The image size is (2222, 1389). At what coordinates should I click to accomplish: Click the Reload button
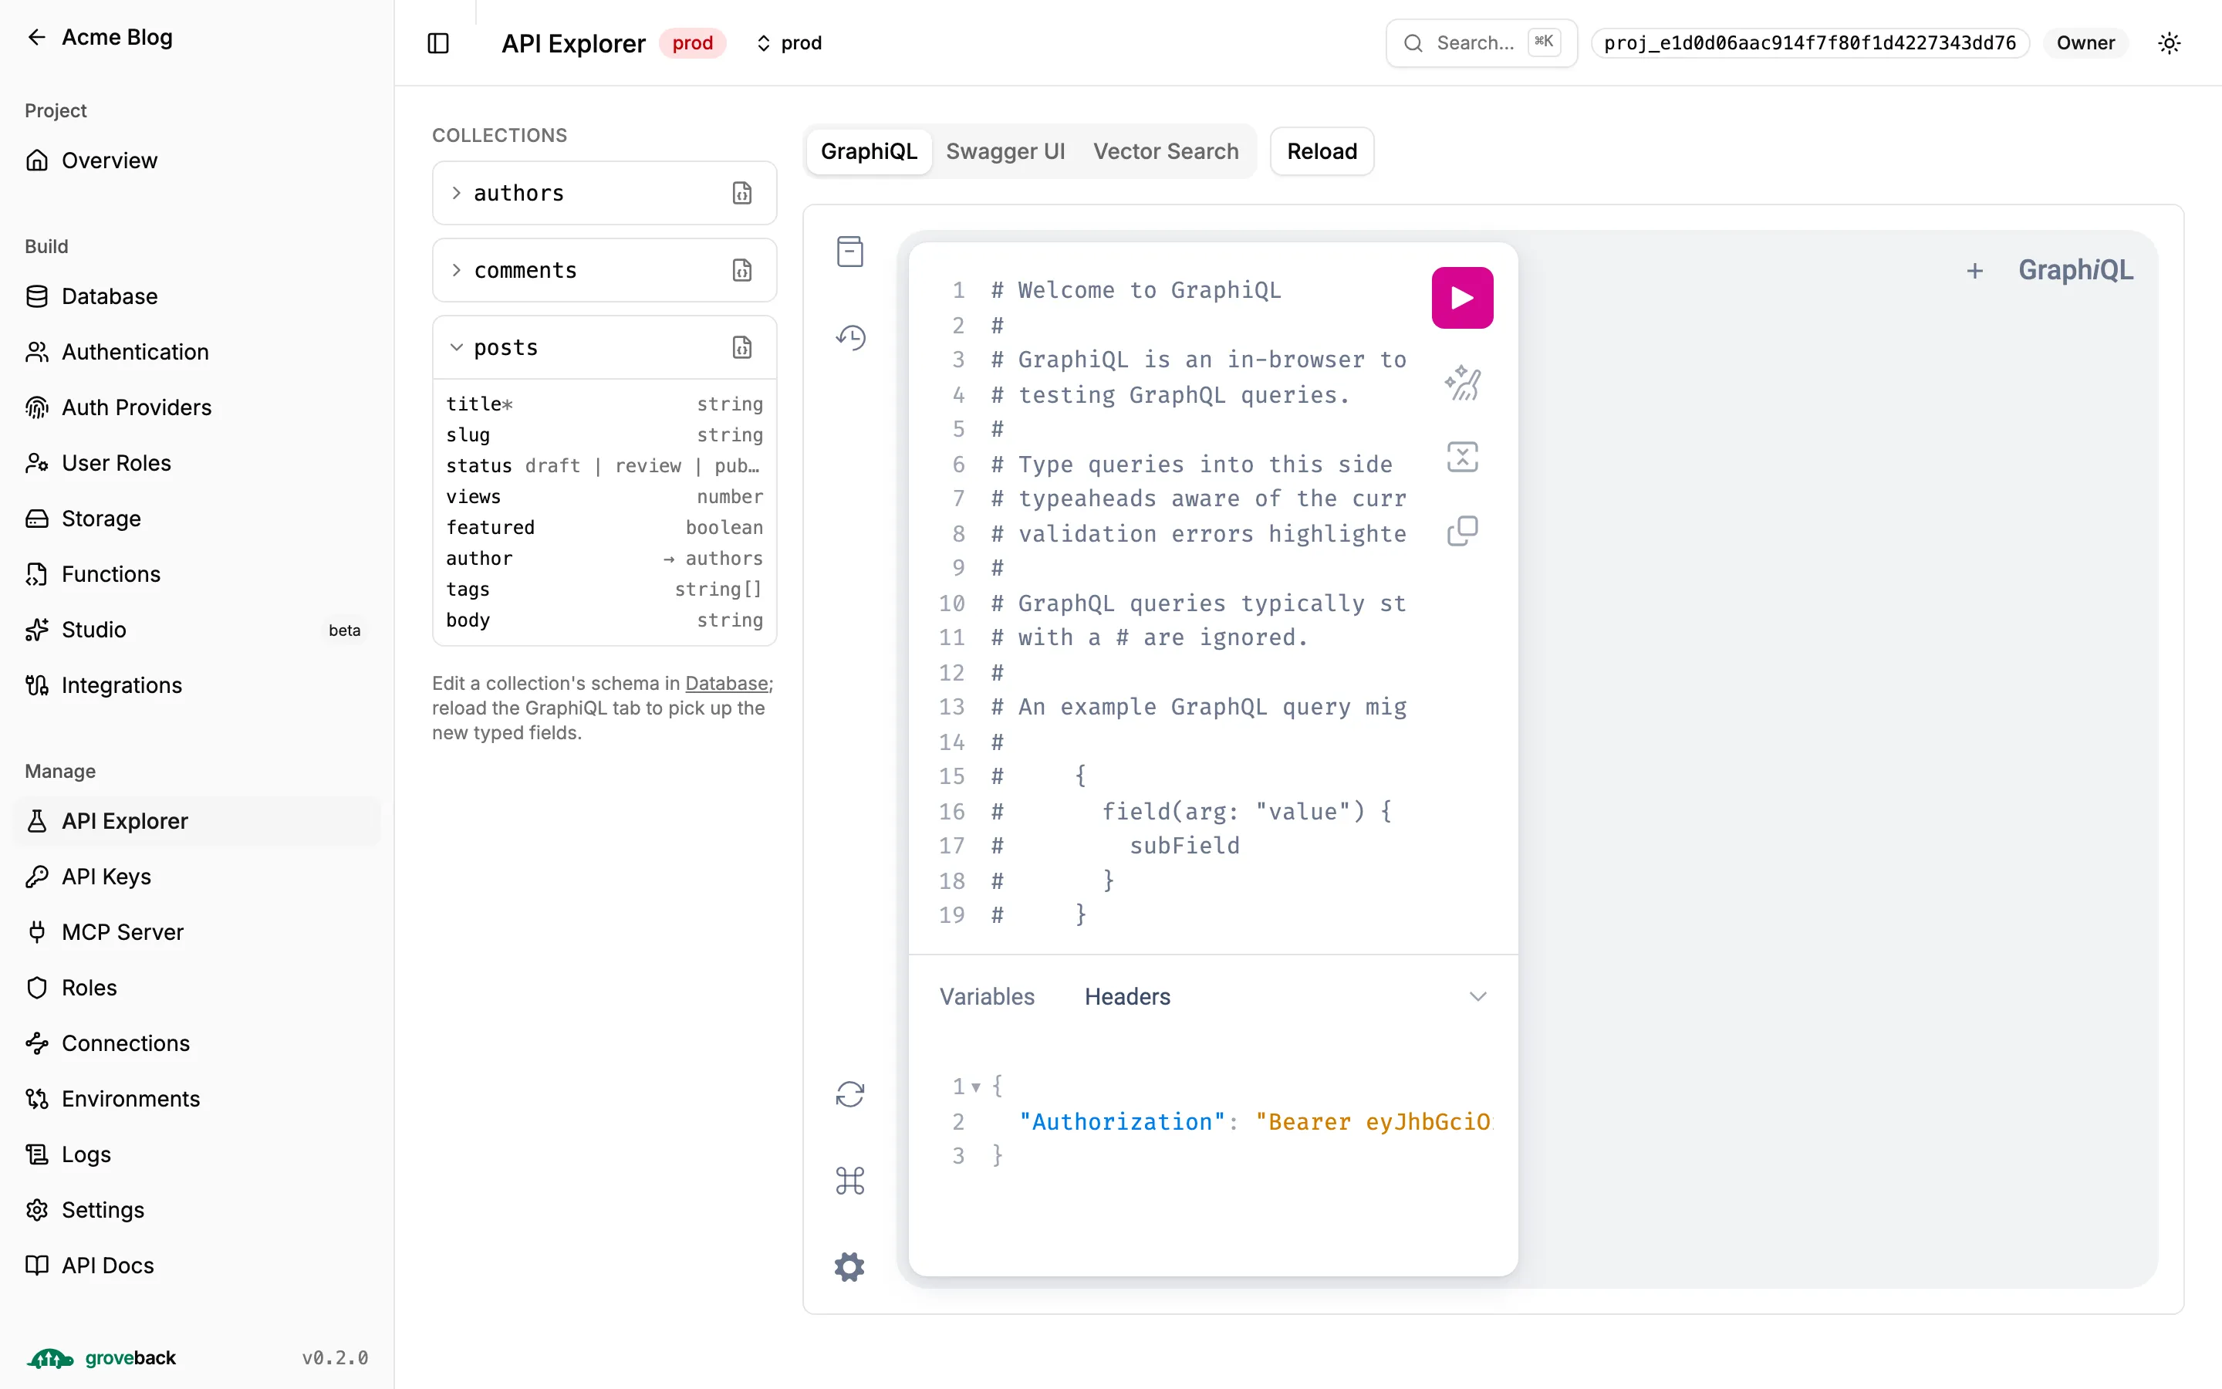click(x=1322, y=151)
